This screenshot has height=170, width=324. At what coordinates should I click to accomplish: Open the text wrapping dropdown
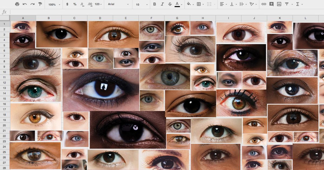pos(243,4)
